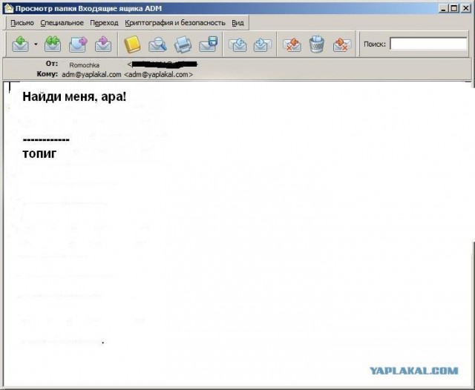Select the sender name Romochka
475x390 pixels.
[84, 65]
